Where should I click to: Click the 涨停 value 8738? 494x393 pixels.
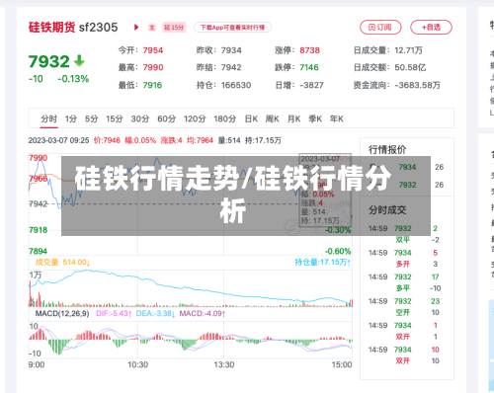tap(309, 50)
